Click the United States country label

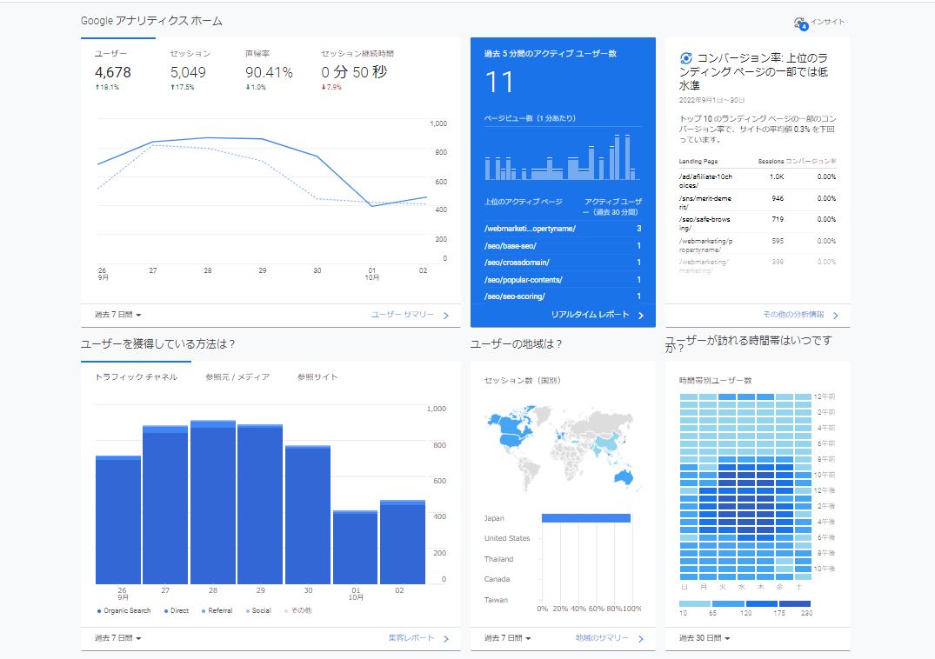pos(507,538)
